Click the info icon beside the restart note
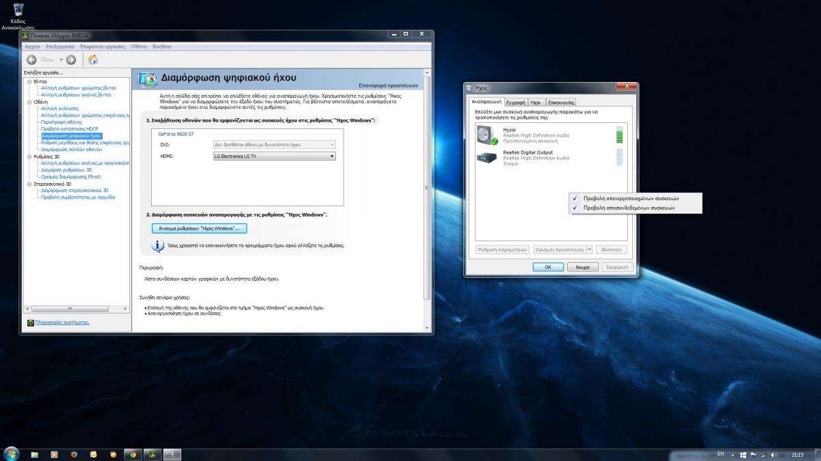This screenshot has height=461, width=821. 157,245
